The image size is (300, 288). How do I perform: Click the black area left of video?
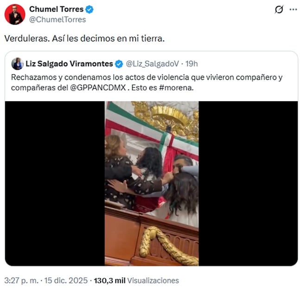click(x=55, y=183)
